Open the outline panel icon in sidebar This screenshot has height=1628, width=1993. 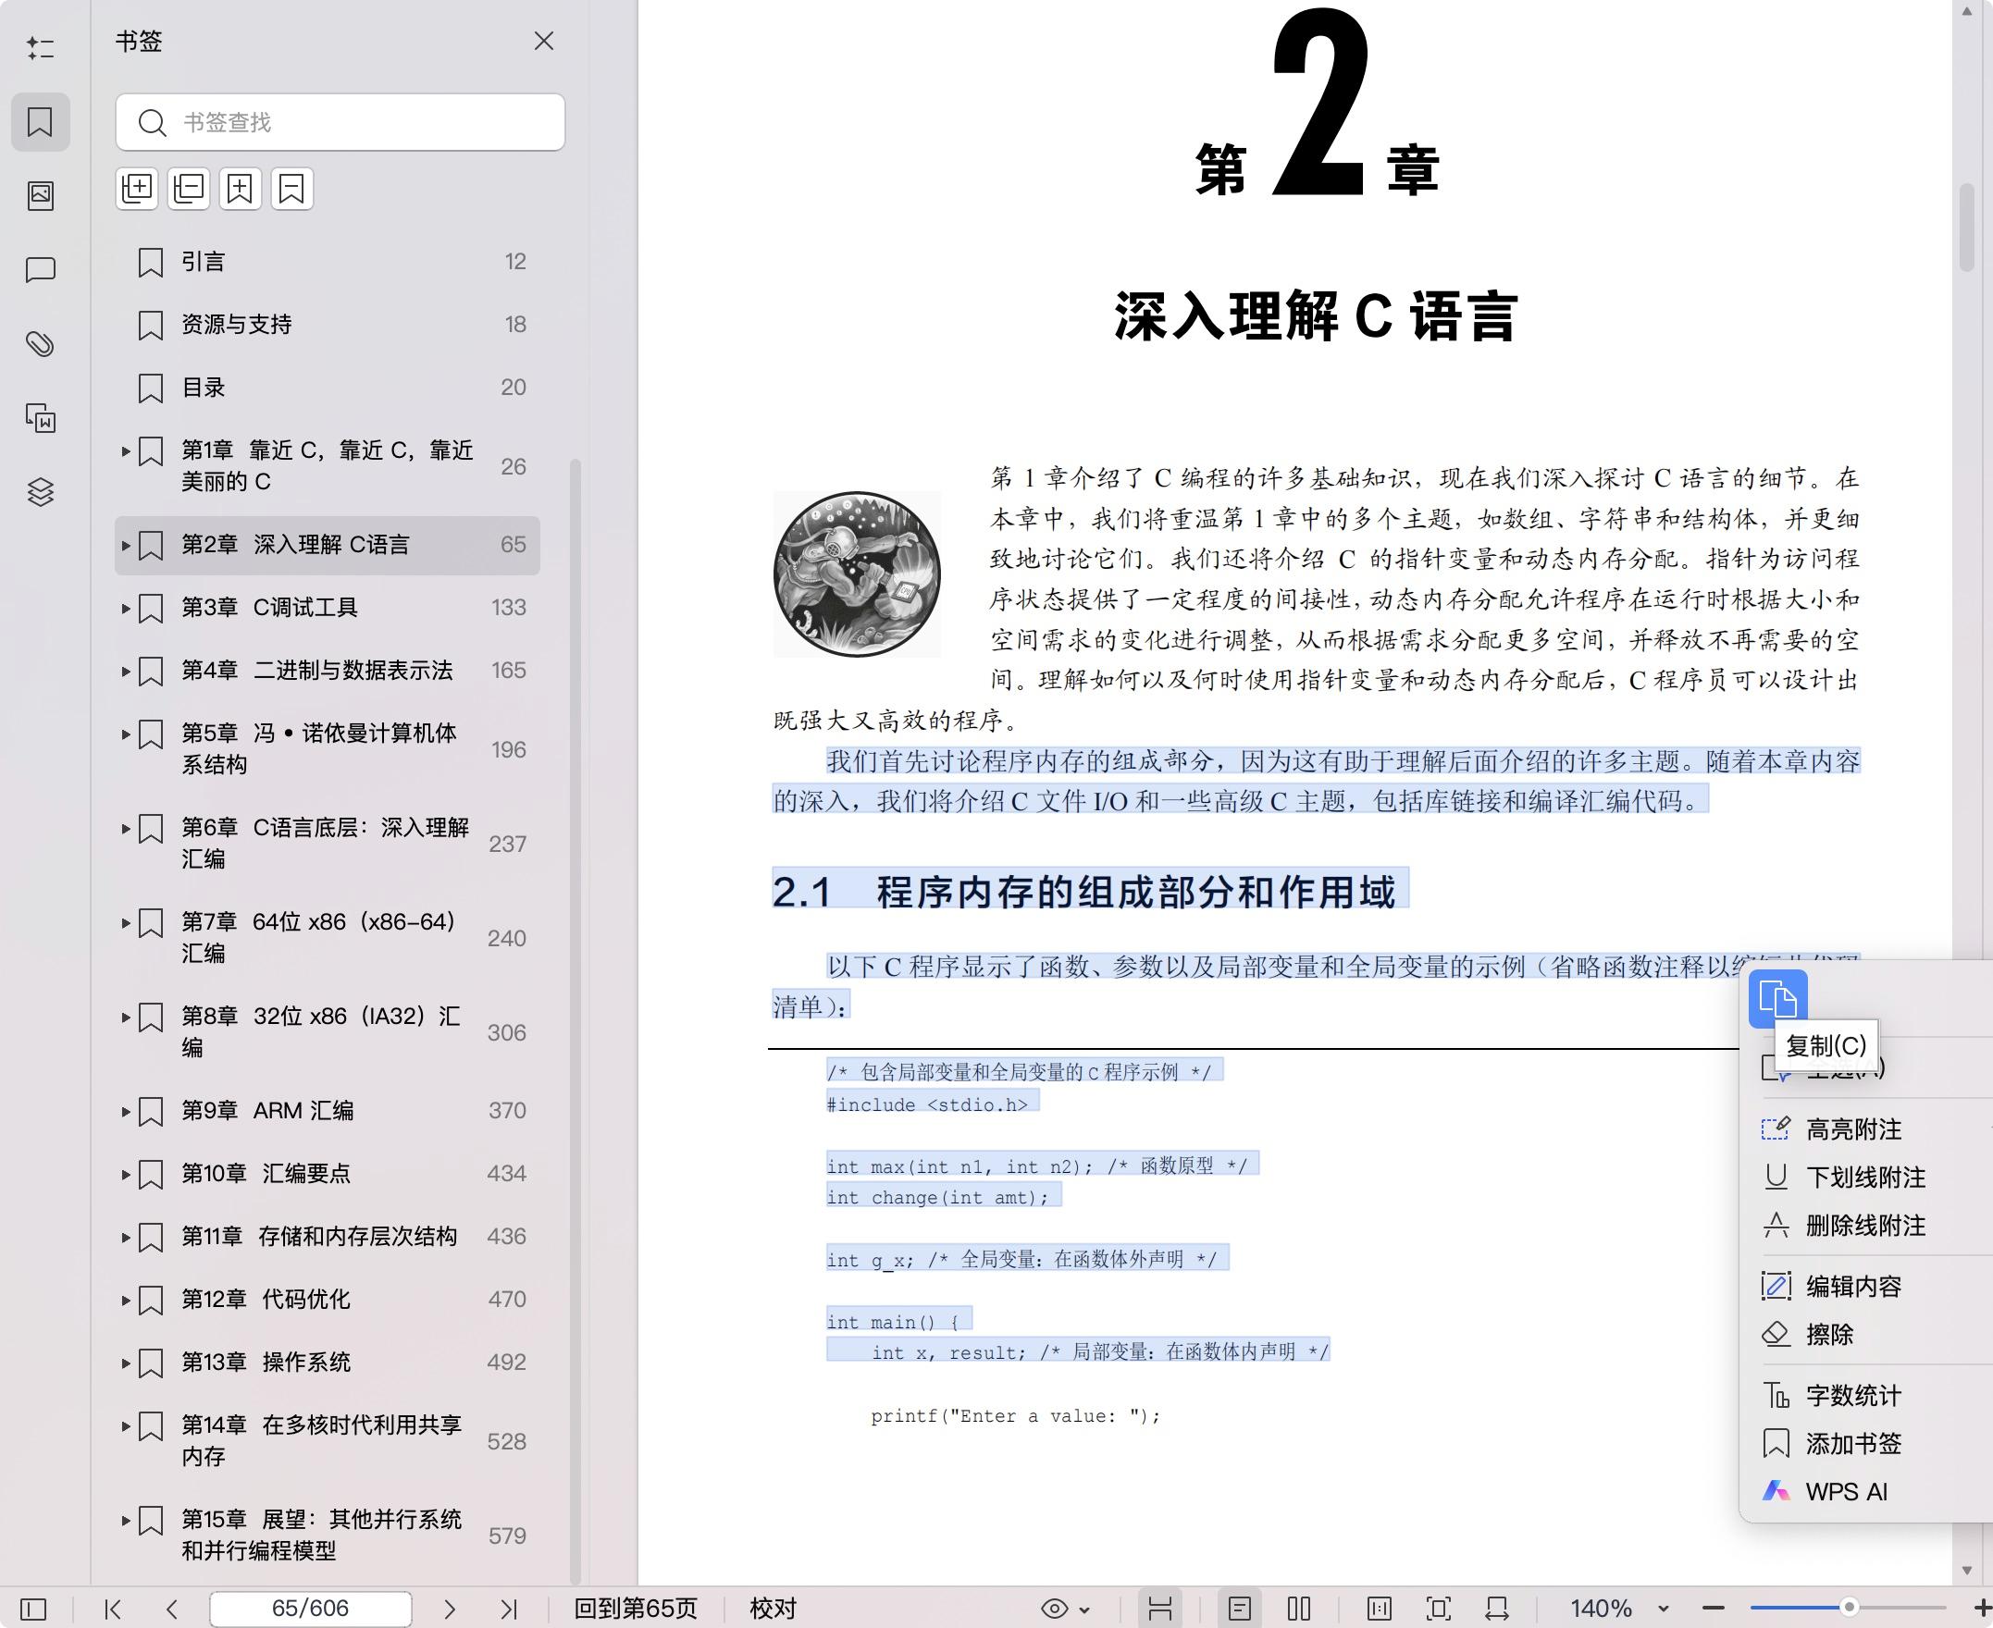[41, 48]
